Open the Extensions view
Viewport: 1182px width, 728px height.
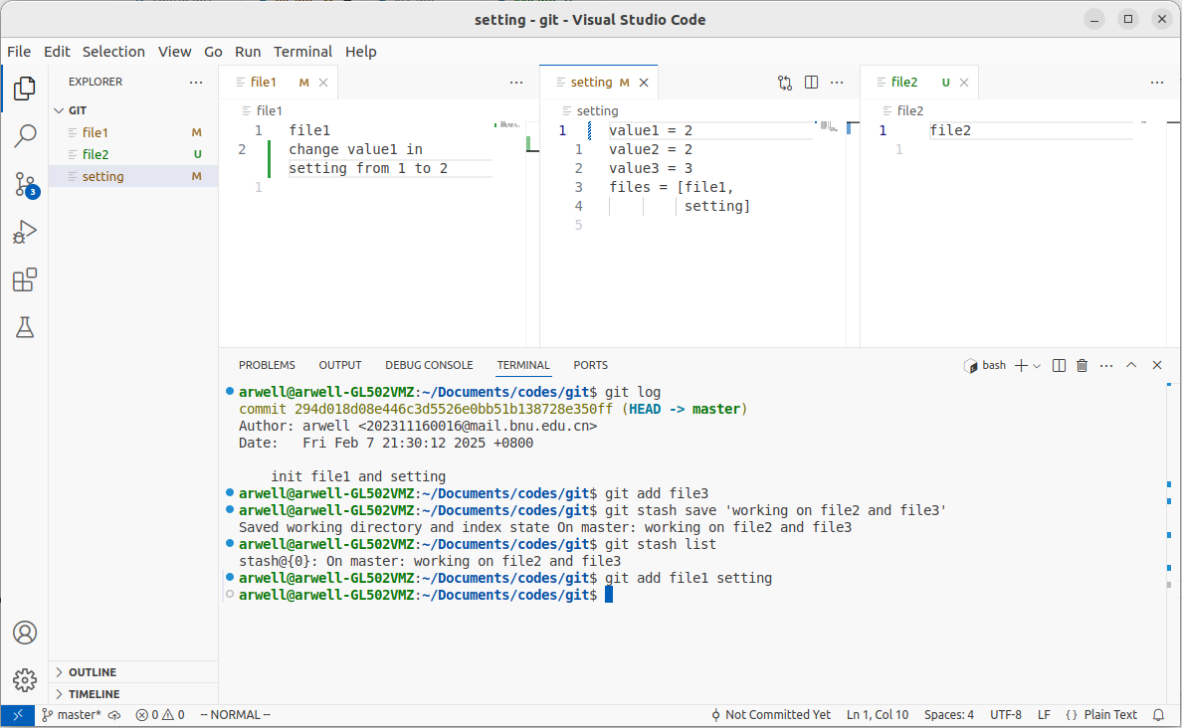(25, 280)
